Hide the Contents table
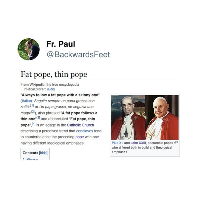This screenshot has width=198, height=198. pos(43,153)
